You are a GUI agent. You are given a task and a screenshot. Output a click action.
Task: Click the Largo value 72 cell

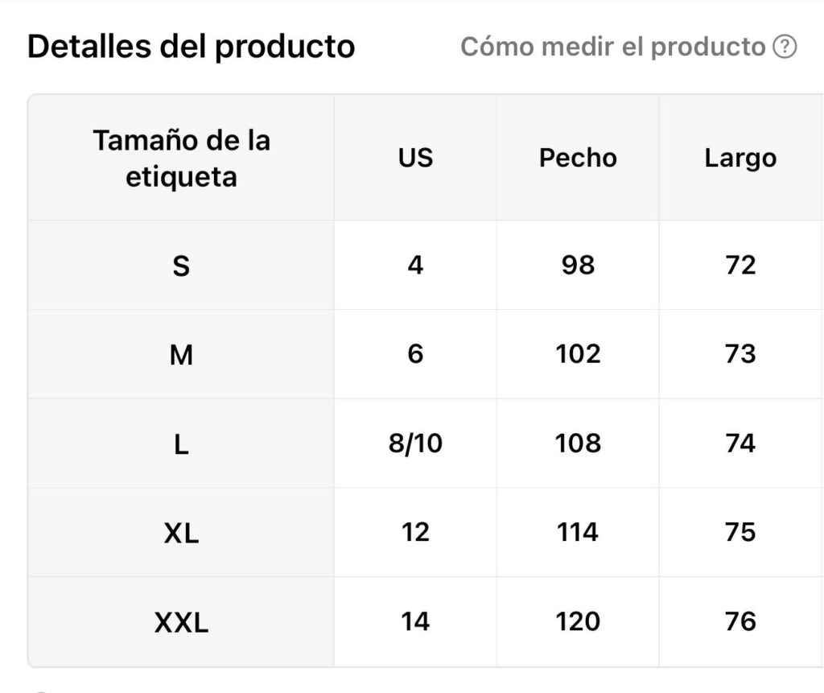coord(741,265)
